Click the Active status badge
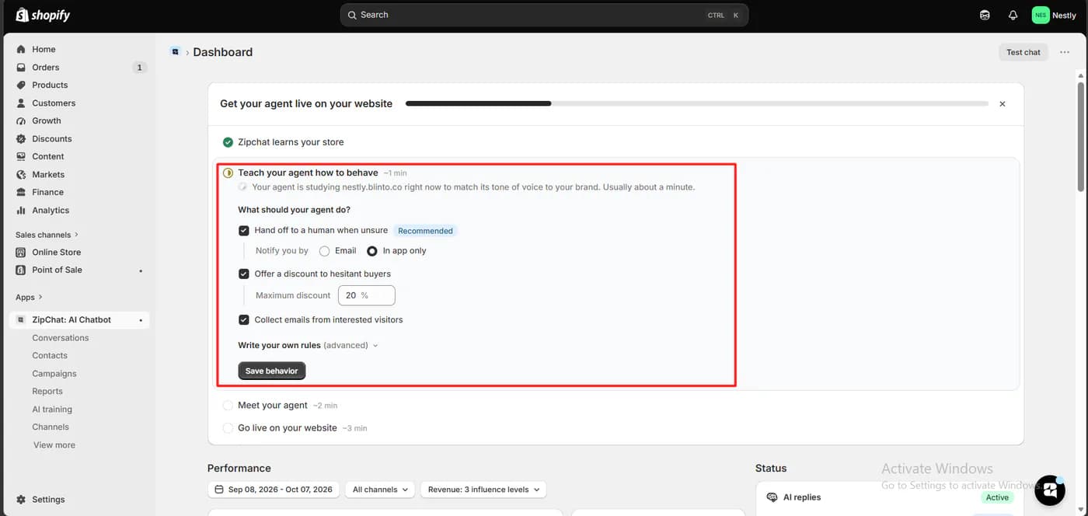 point(997,497)
